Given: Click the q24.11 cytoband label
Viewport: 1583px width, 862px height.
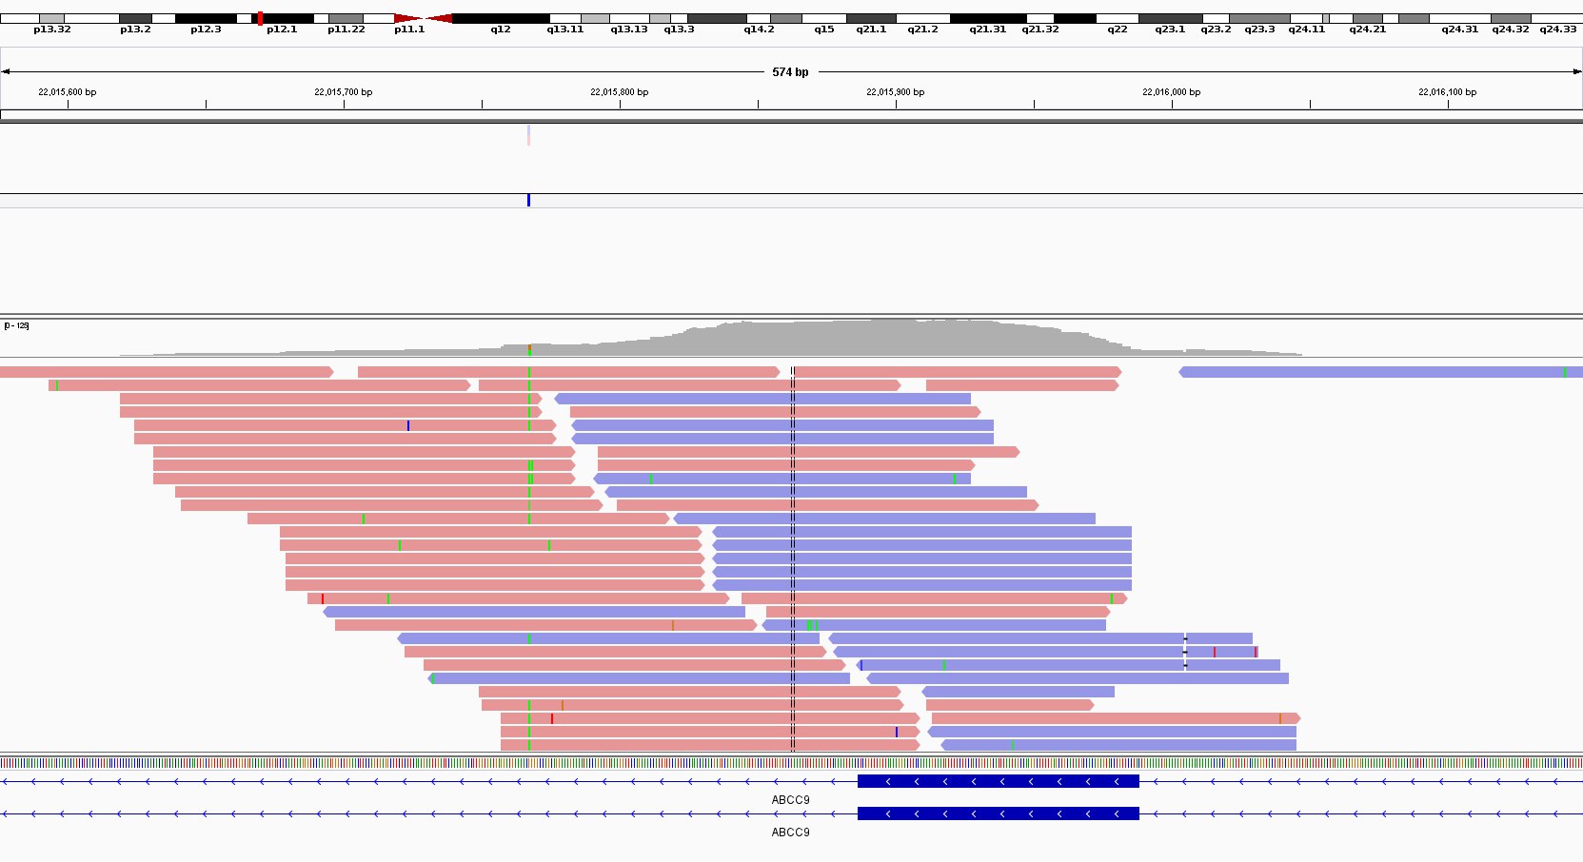Looking at the screenshot, I should pyautogui.click(x=1307, y=29).
